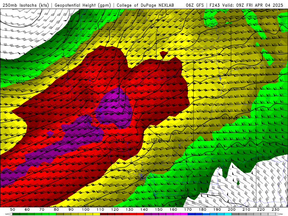
Task: Click the 180 value on the color scale
Action: (x=202, y=210)
